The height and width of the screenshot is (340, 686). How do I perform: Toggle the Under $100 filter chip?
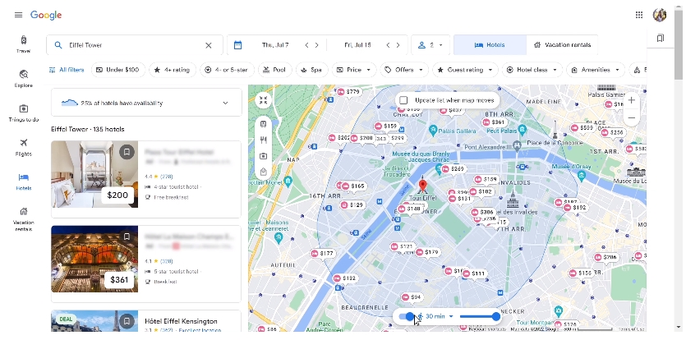[x=118, y=70]
